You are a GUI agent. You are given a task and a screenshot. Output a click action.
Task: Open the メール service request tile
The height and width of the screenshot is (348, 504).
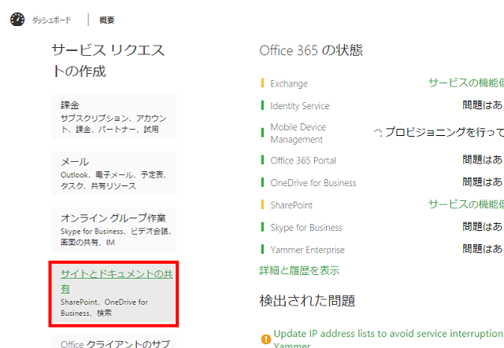click(x=113, y=173)
